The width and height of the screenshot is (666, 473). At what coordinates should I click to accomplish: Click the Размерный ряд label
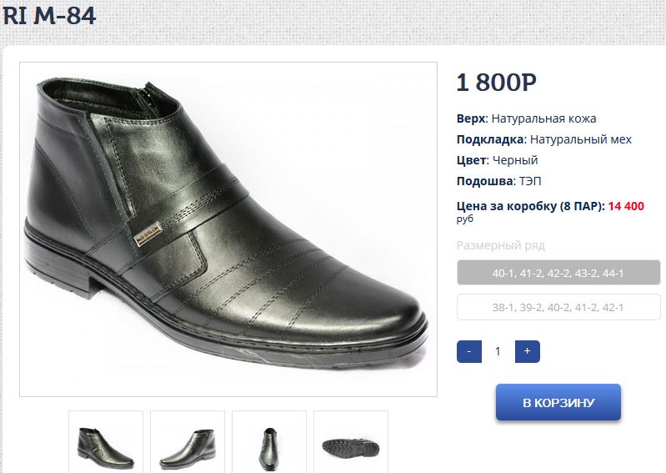coord(500,245)
